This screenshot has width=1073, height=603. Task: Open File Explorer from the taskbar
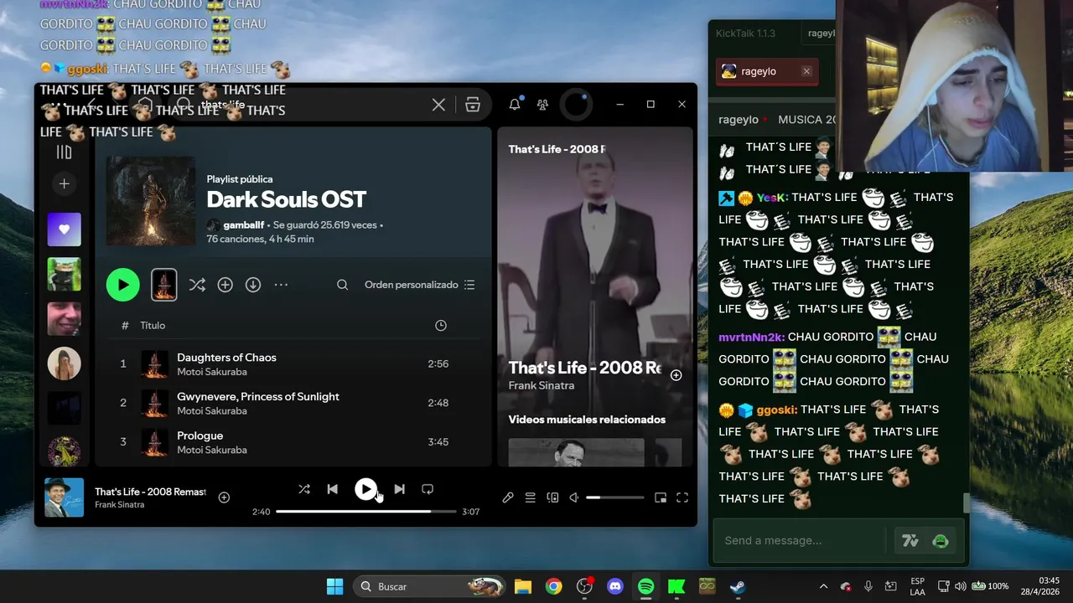[x=523, y=586]
